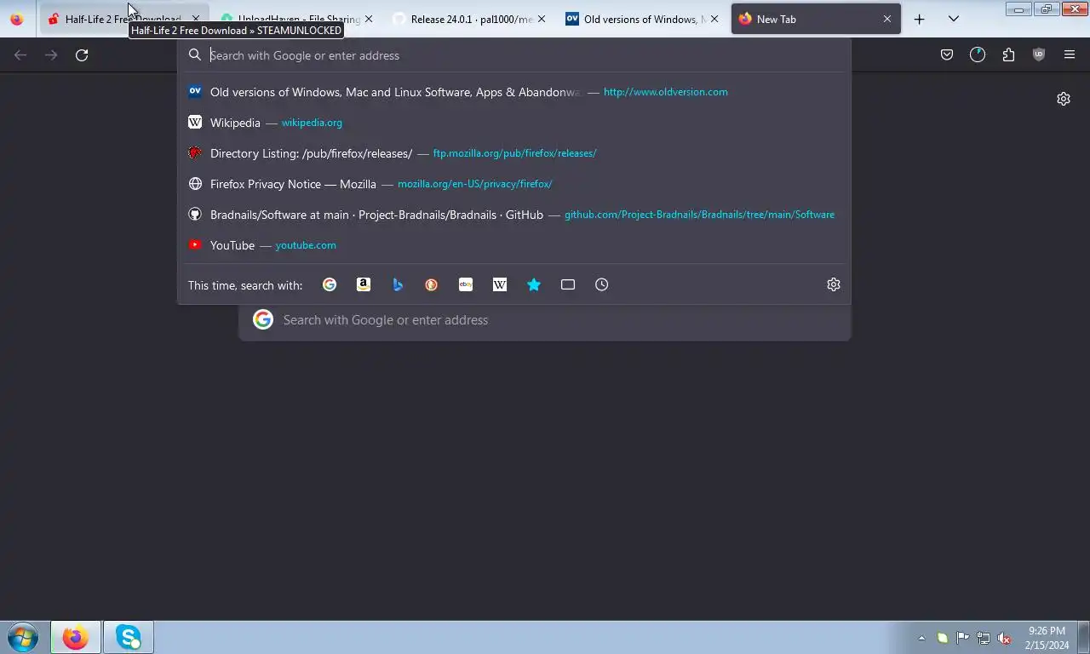
Task: Click Firefox in the taskbar
Action: pos(76,637)
